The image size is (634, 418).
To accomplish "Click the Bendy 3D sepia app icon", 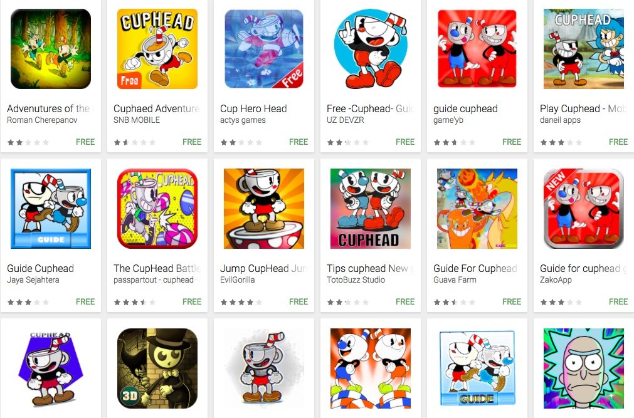I will 157,368.
